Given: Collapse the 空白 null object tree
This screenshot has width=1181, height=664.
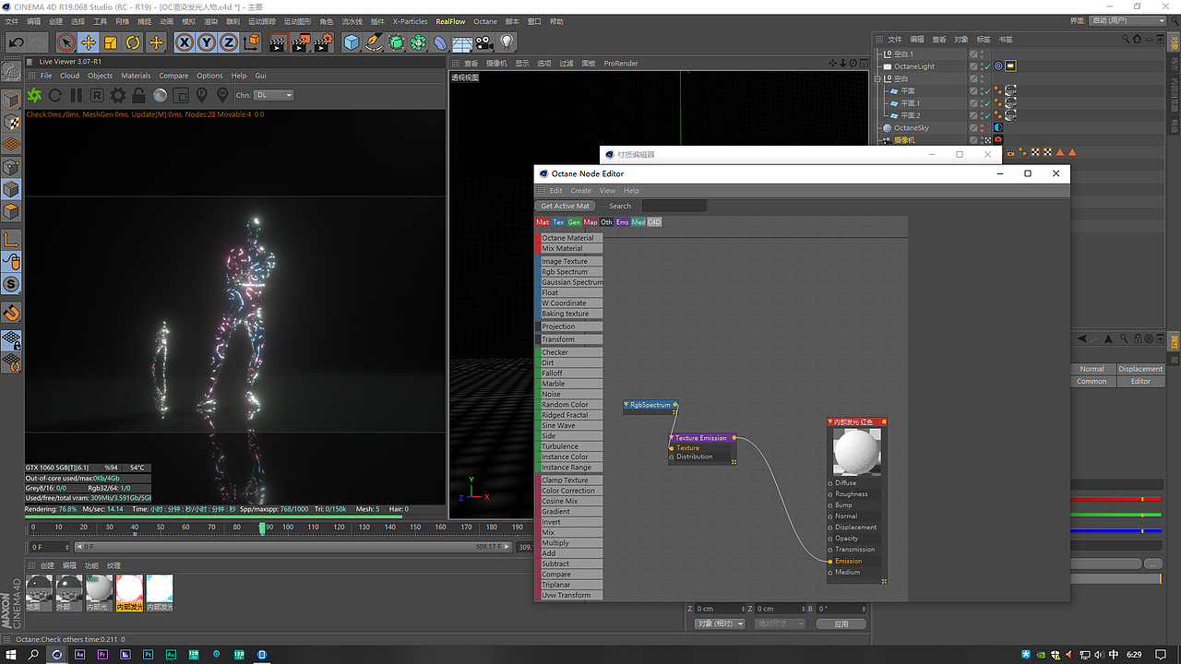Looking at the screenshot, I should point(879,79).
